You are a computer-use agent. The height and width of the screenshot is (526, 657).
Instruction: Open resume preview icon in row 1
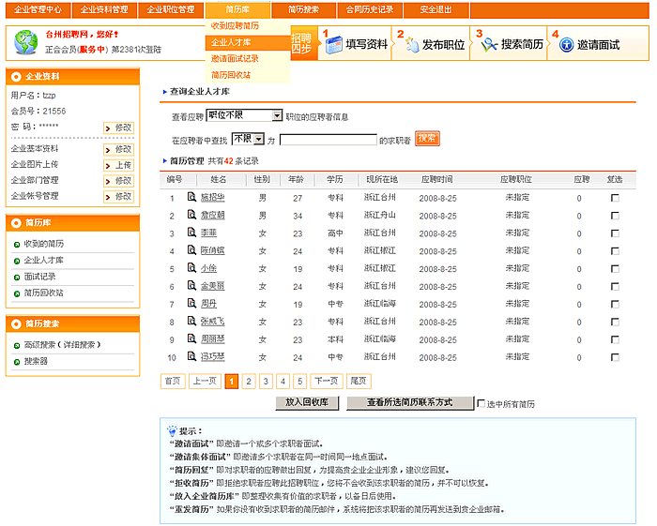191,198
